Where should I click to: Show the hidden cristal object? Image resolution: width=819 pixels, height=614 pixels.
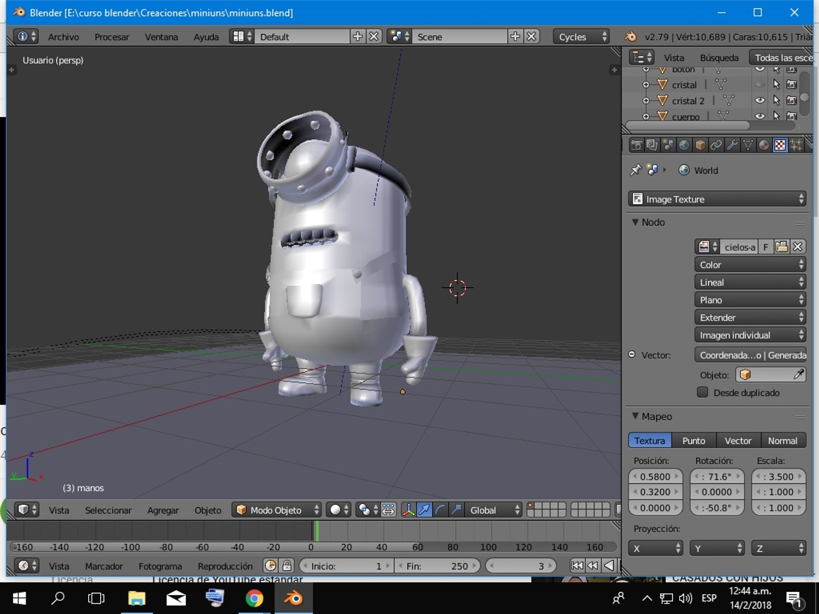[x=760, y=85]
